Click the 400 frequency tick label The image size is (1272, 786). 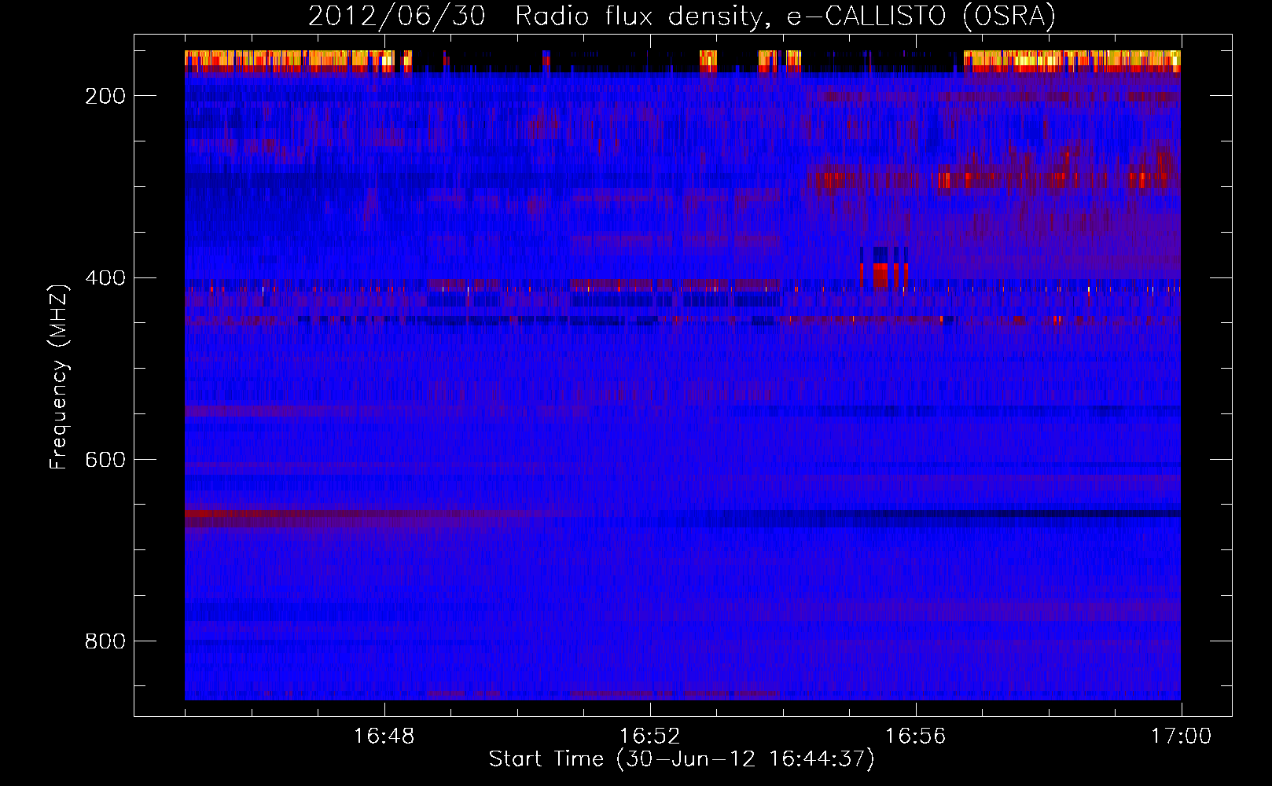[105, 278]
